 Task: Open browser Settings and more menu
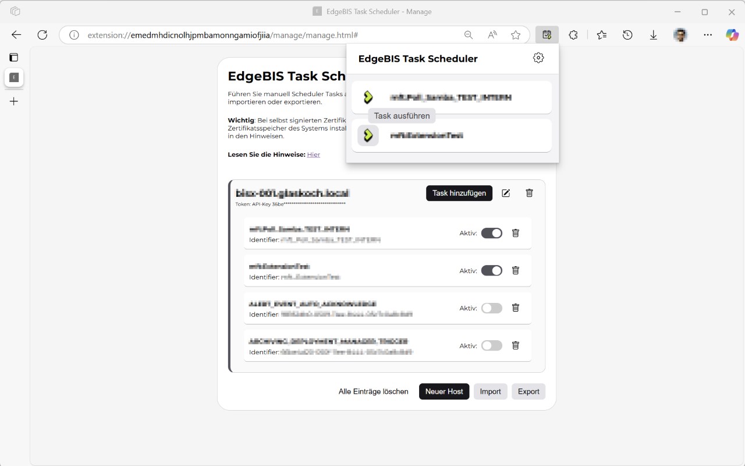708,35
